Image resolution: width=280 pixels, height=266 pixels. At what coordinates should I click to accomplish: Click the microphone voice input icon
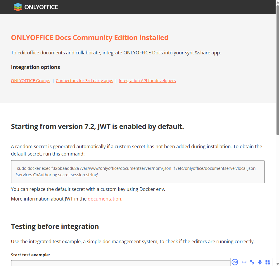pyautogui.click(x=260, y=262)
